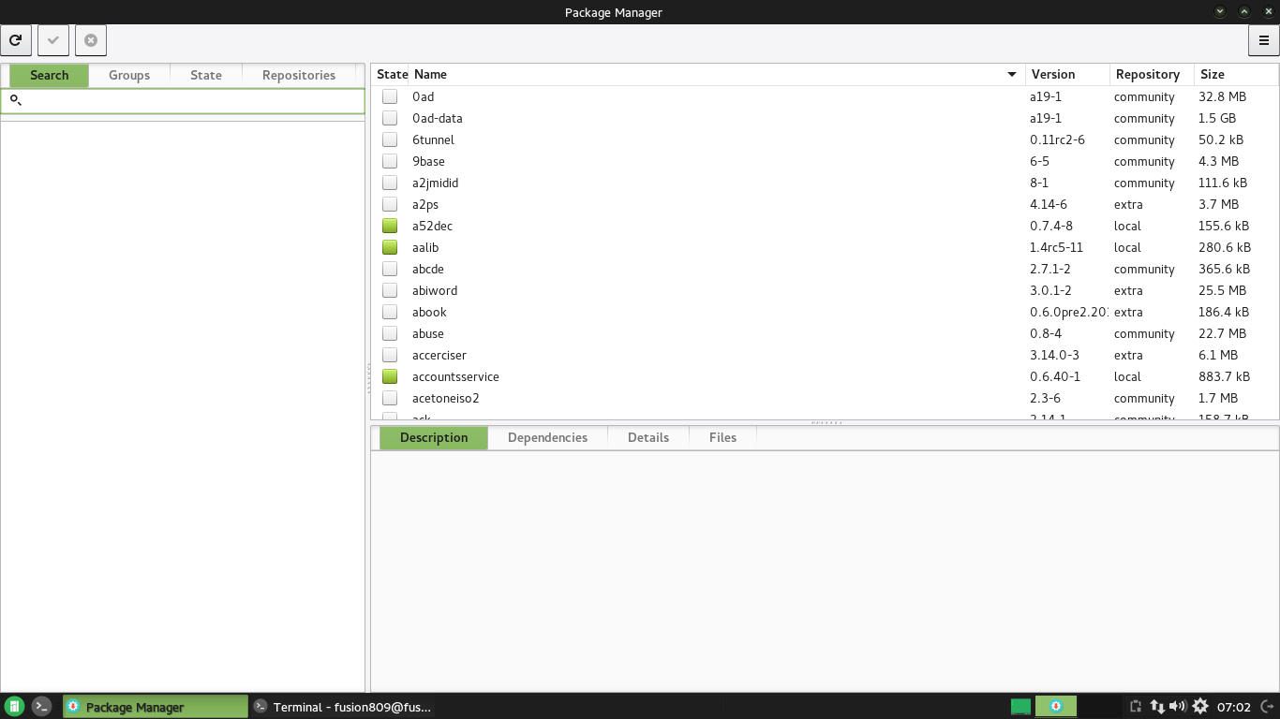Click the 1.5 GB size cell
1280x719 pixels.
pos(1217,118)
